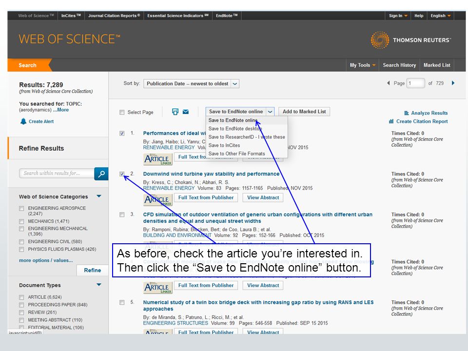Open the Sort by dropdown

(191, 83)
